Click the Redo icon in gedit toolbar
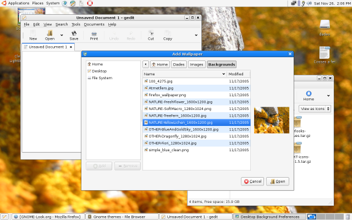 click(131, 33)
